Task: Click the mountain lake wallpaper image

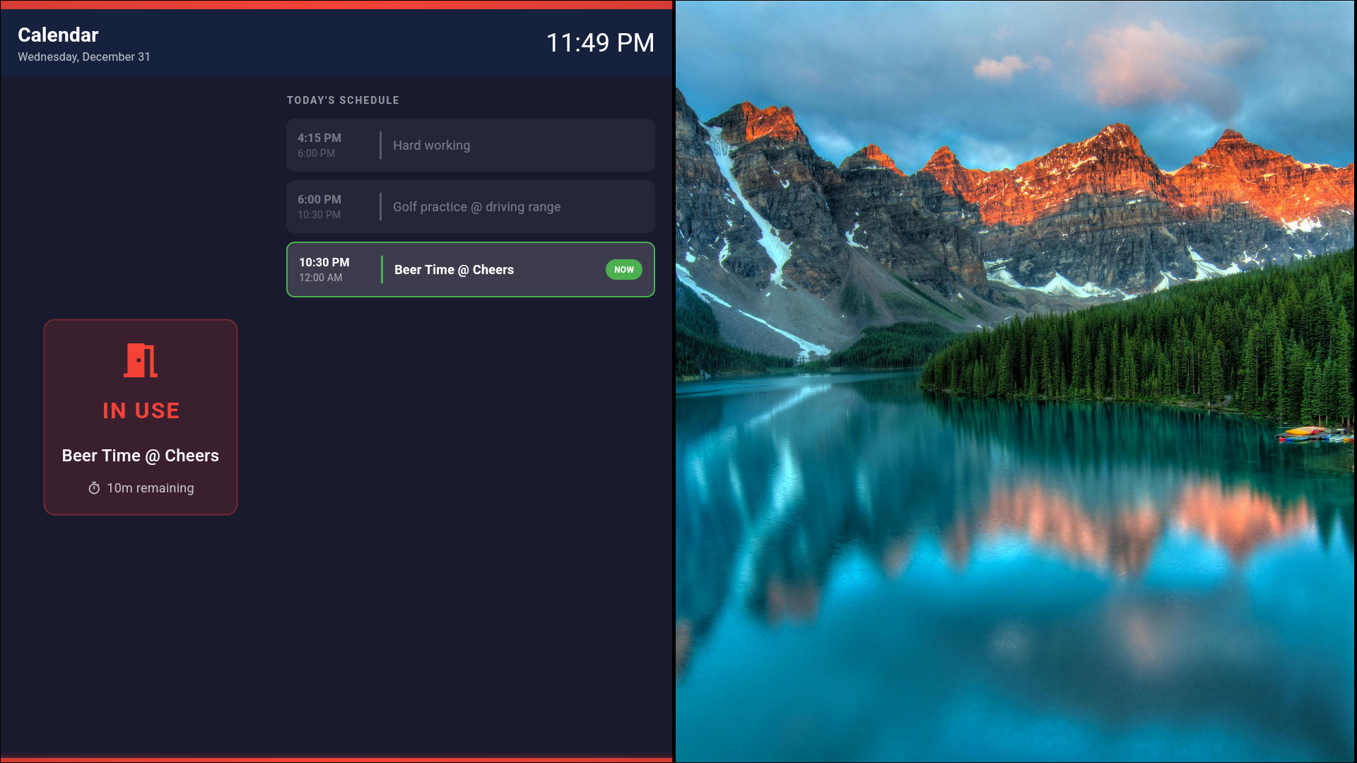Action: [x=1015, y=381]
